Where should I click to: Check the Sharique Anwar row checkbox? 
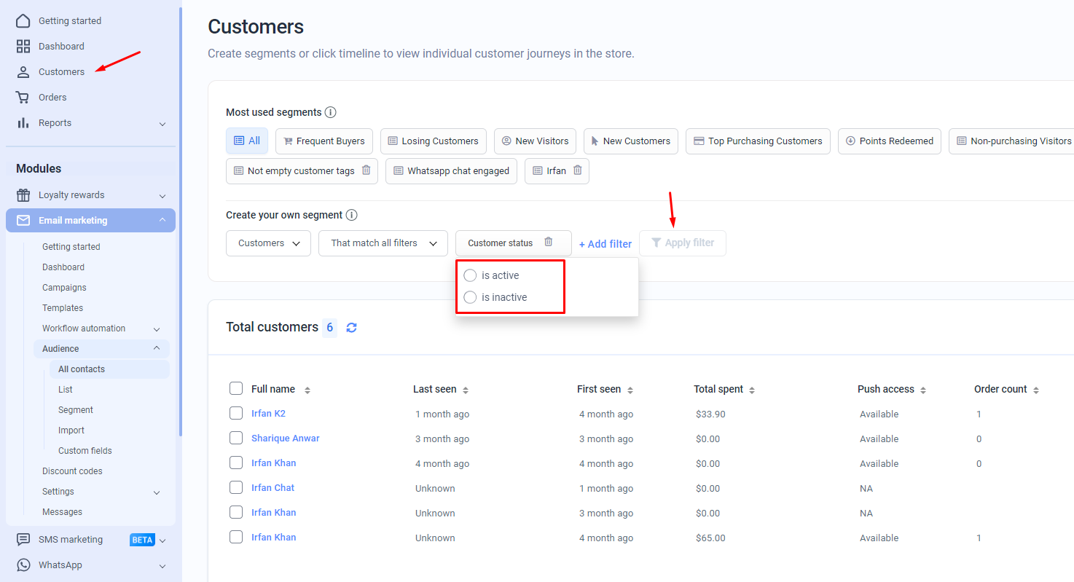236,438
